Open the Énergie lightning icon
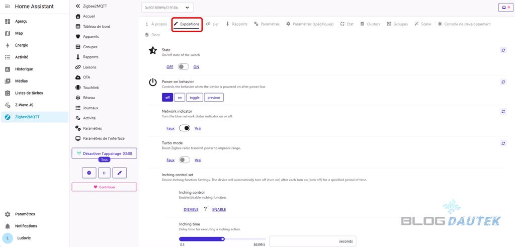This screenshot has height=247, width=515. (x=8, y=45)
